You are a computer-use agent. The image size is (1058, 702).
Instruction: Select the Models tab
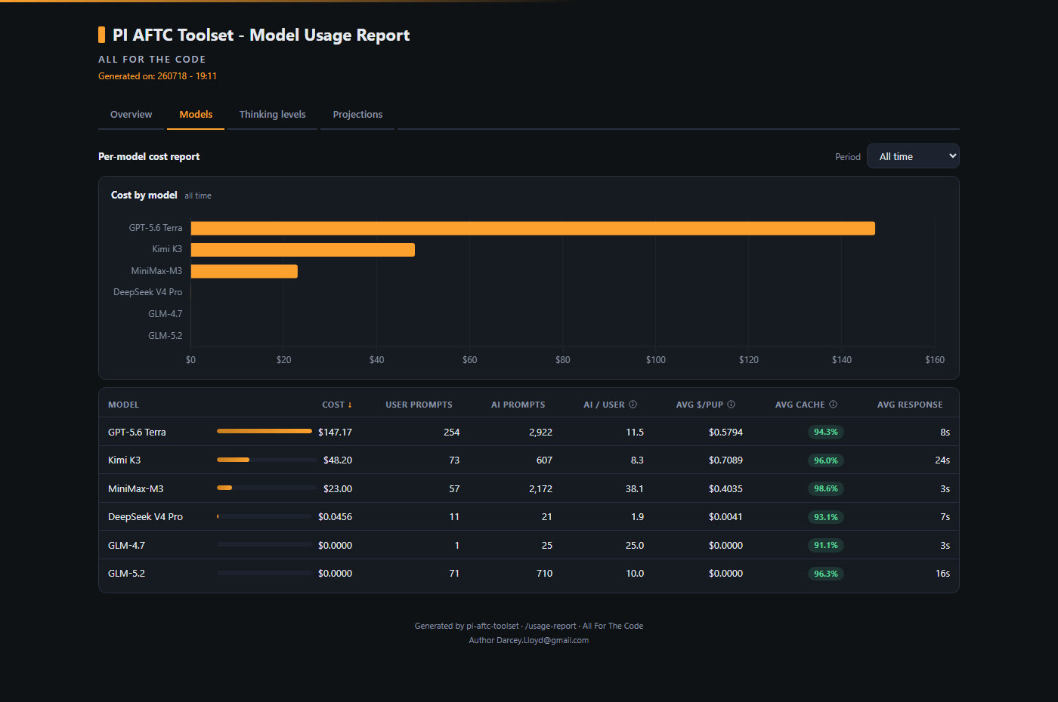pyautogui.click(x=196, y=115)
